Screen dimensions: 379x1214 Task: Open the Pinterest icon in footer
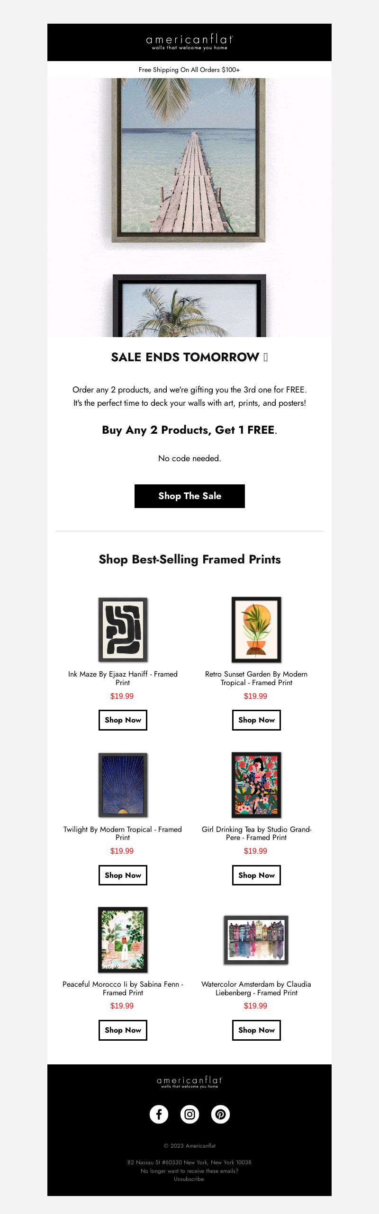coord(220,1114)
